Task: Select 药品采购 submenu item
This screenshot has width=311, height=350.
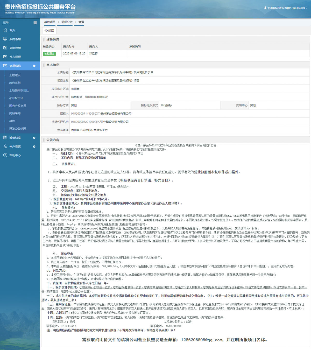Action: (x=15, y=113)
